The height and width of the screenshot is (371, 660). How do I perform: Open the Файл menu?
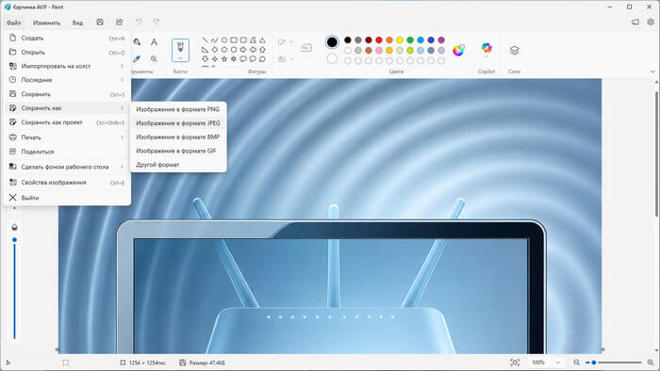pos(13,23)
